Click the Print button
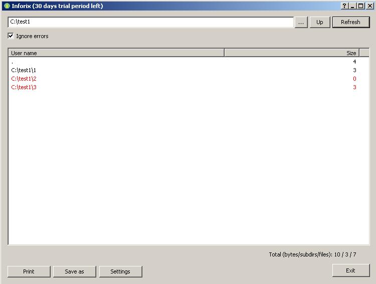 (x=29, y=271)
